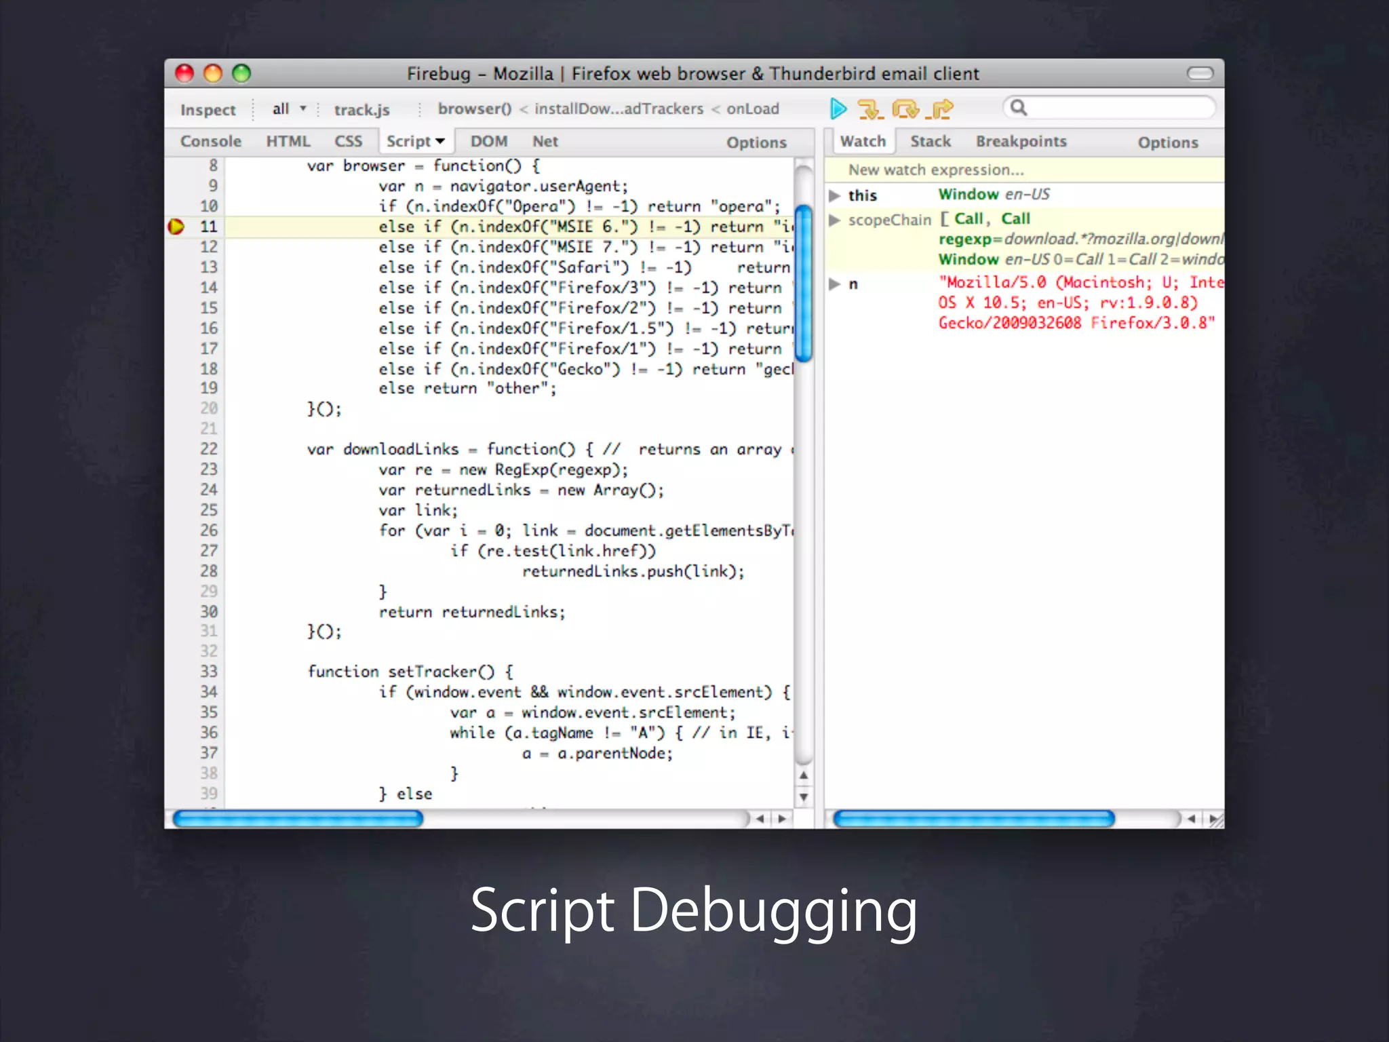Click the Inspect button
The height and width of the screenshot is (1042, 1389).
point(208,110)
